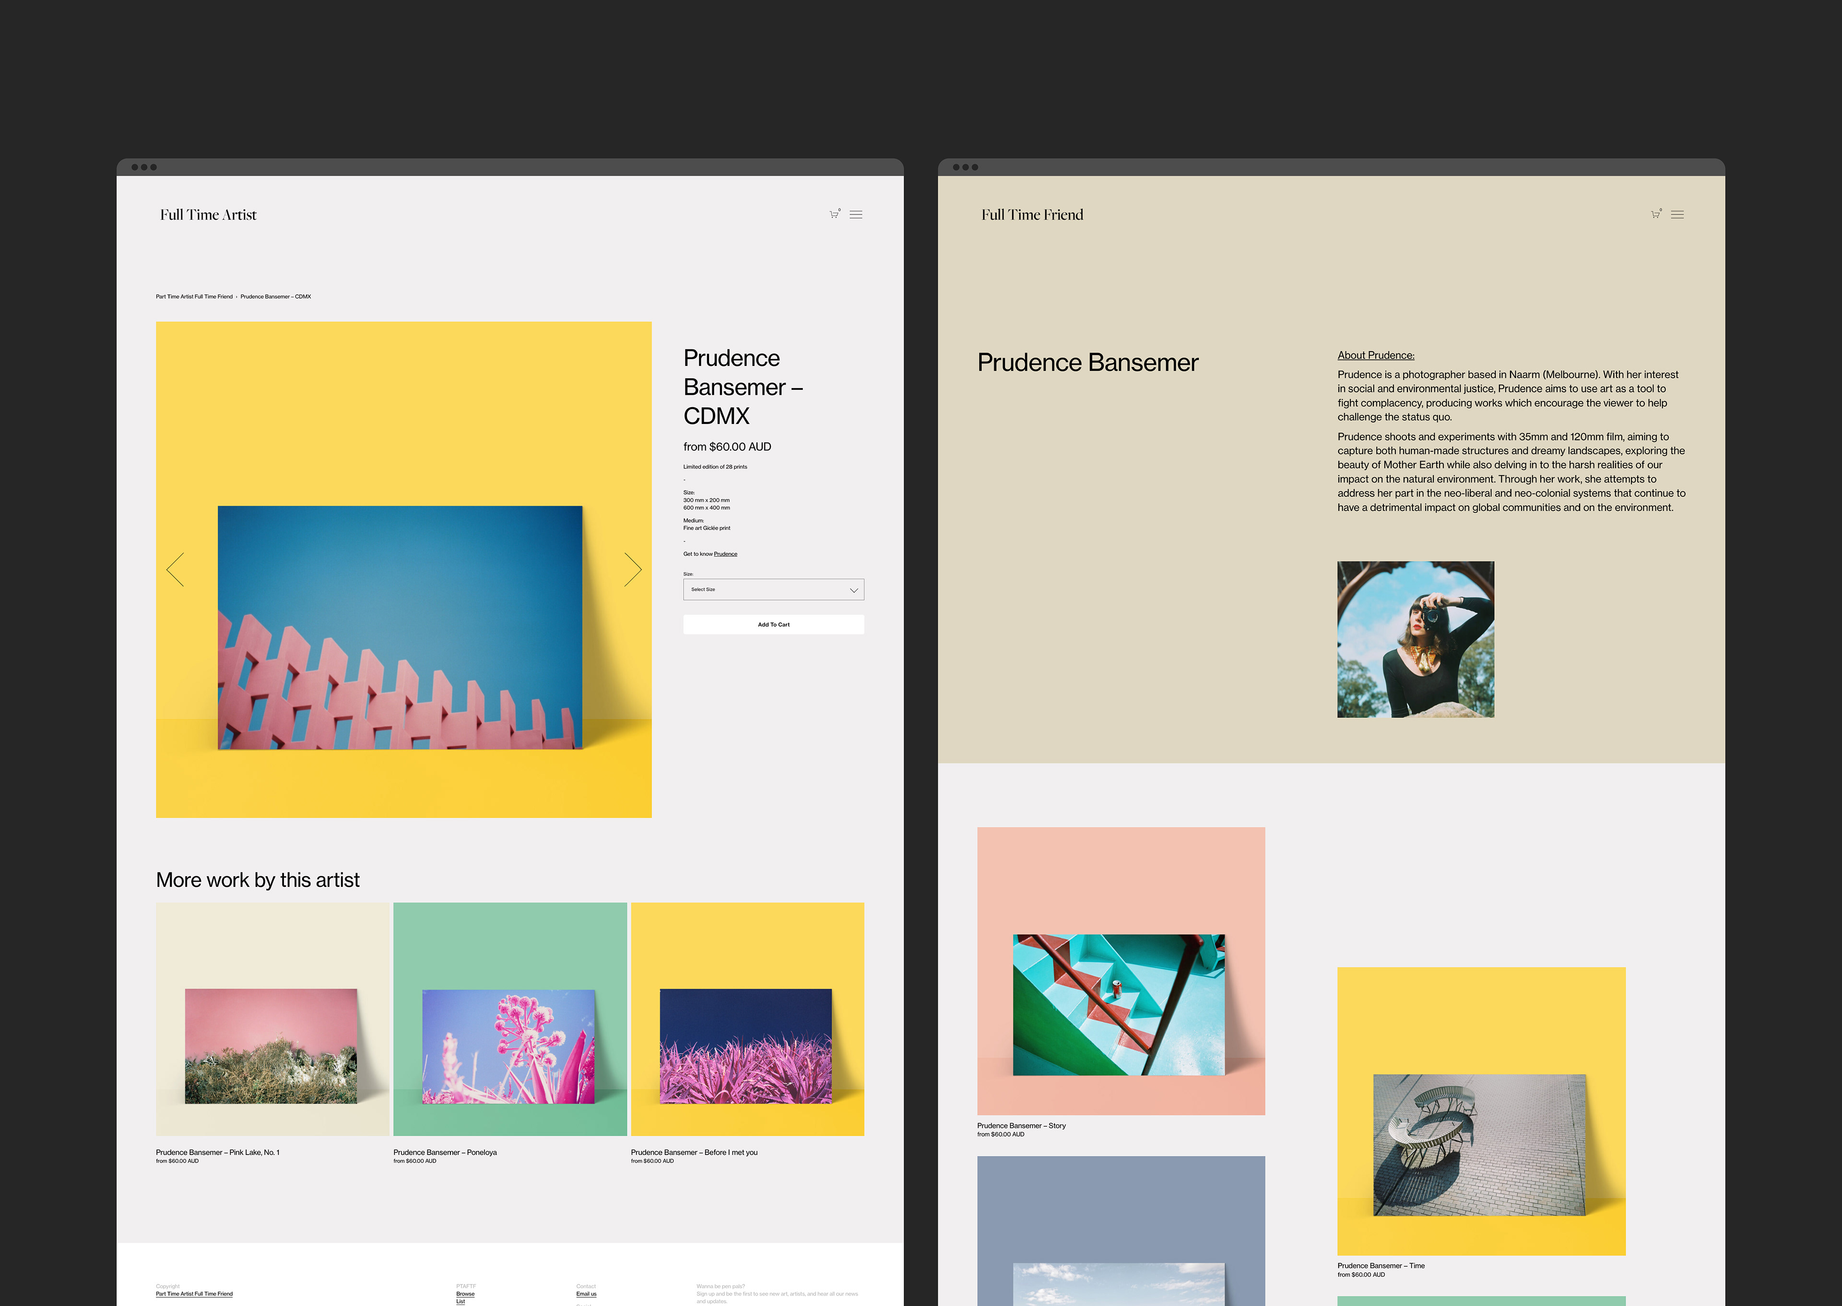
Task: Click the 'Prudence Bansemer – Poneloya' title
Action: 445,1153
